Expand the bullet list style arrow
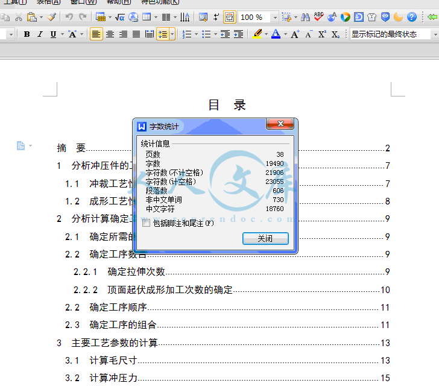Screen dimensions: 439x386 coord(215,34)
